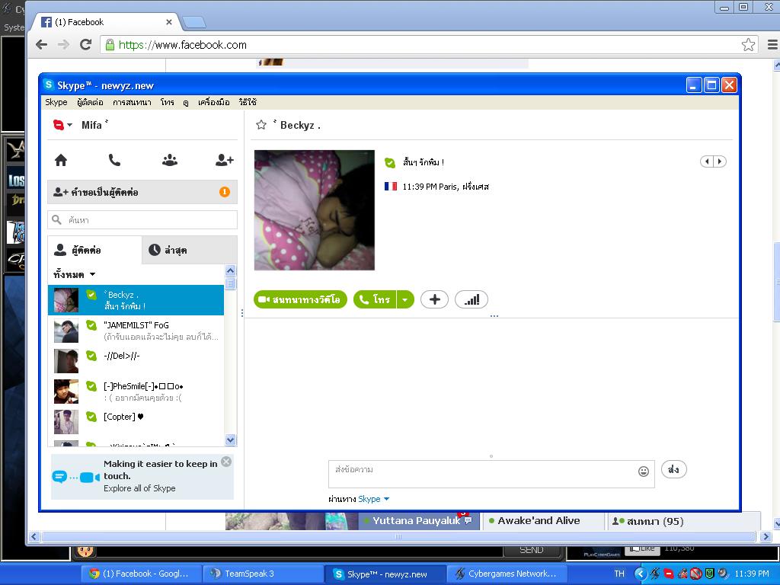This screenshot has height=585, width=780.
Task: Click the search magnifier icon in Skype
Action: 56,219
